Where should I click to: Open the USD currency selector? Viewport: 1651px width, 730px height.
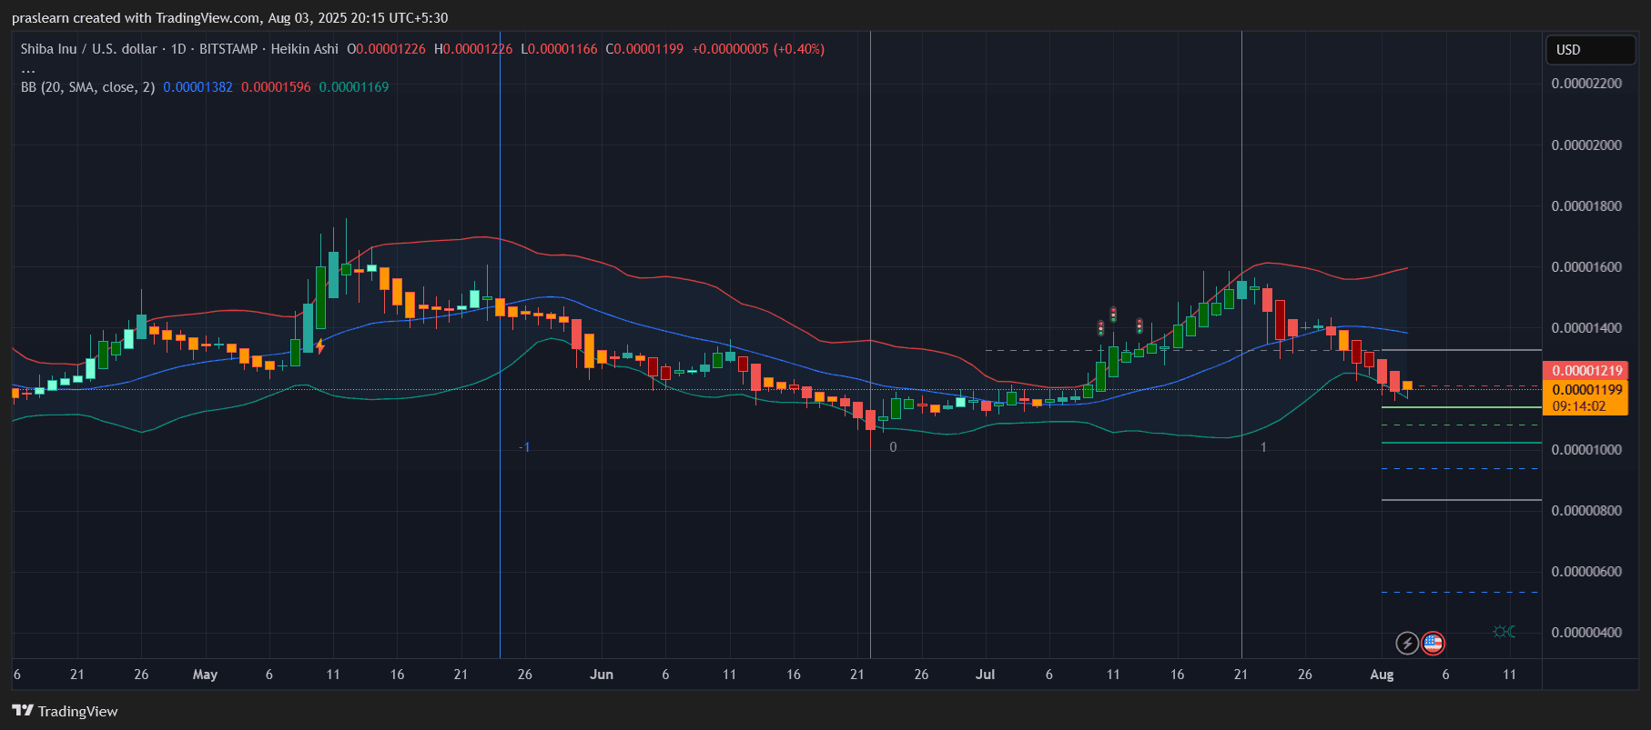click(x=1590, y=50)
